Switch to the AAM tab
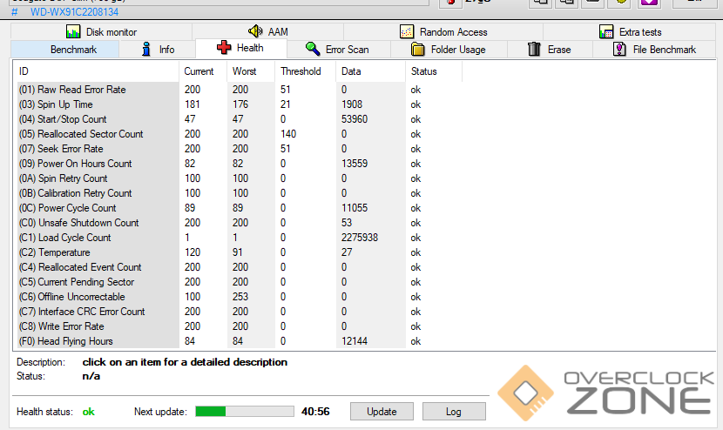Viewport: 723px width, 430px height. click(267, 31)
